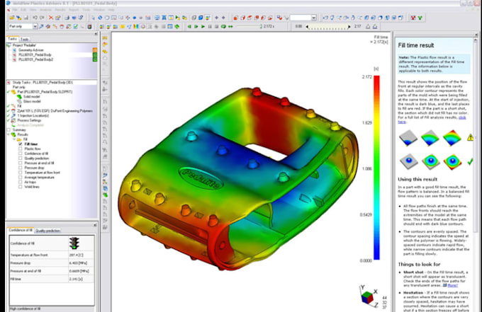Click the traffic light adviser toolbar icon
Viewport: 482px width, 312px height.
tap(89, 27)
